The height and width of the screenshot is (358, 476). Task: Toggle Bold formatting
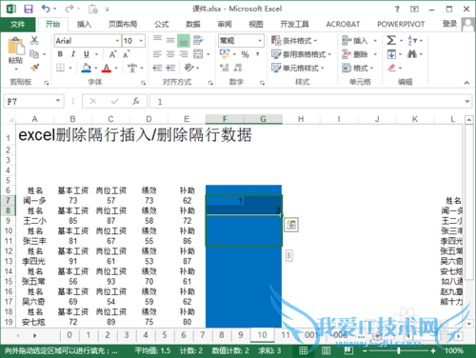click(60, 54)
